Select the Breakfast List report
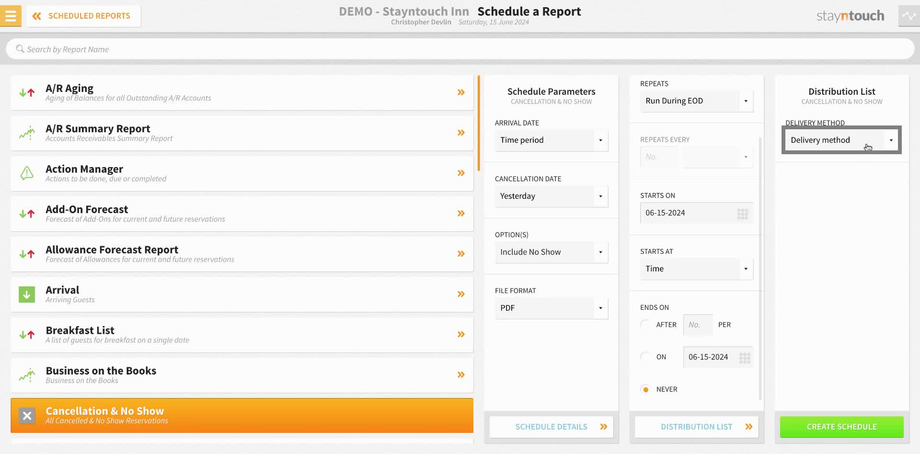Screen dimensions: 920x454 coord(242,335)
